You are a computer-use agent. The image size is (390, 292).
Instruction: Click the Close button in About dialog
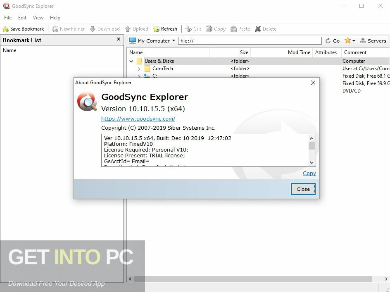[x=303, y=189]
